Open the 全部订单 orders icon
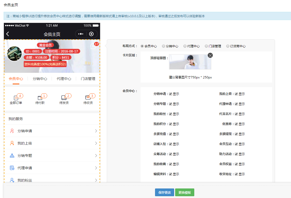Screen dimensions: 291x198 [x=16, y=98]
